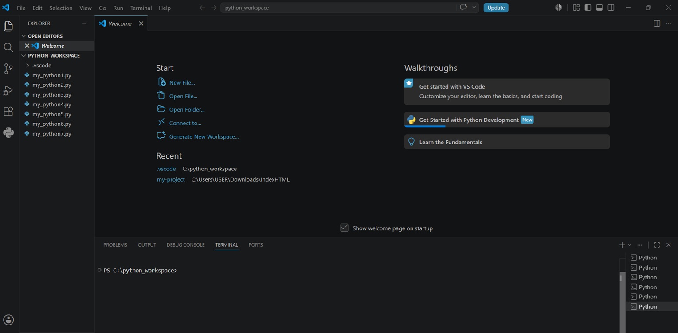Open the Help menu
This screenshot has height=333, width=678.
tap(165, 8)
